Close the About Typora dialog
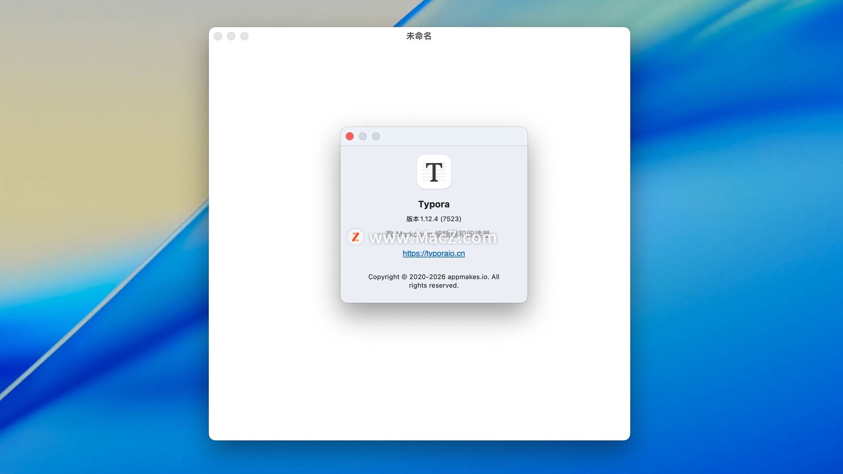The width and height of the screenshot is (843, 474). click(349, 136)
